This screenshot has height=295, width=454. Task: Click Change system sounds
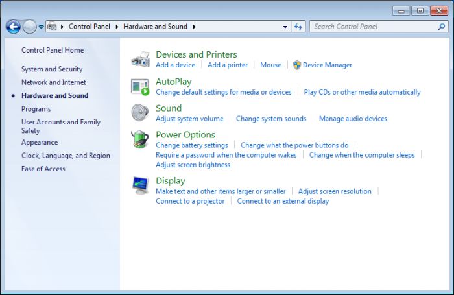[271, 119]
